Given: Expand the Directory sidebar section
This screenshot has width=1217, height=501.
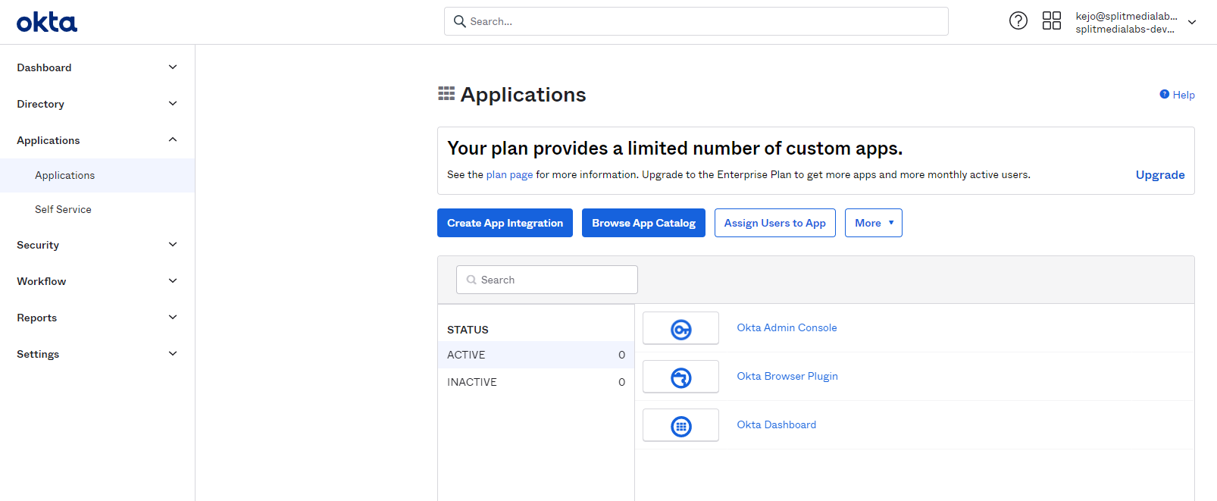Looking at the screenshot, I should click(173, 104).
